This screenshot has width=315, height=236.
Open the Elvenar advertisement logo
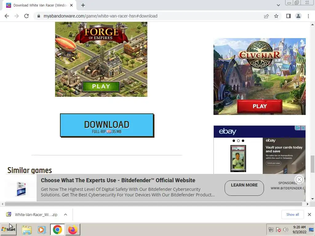(x=260, y=55)
